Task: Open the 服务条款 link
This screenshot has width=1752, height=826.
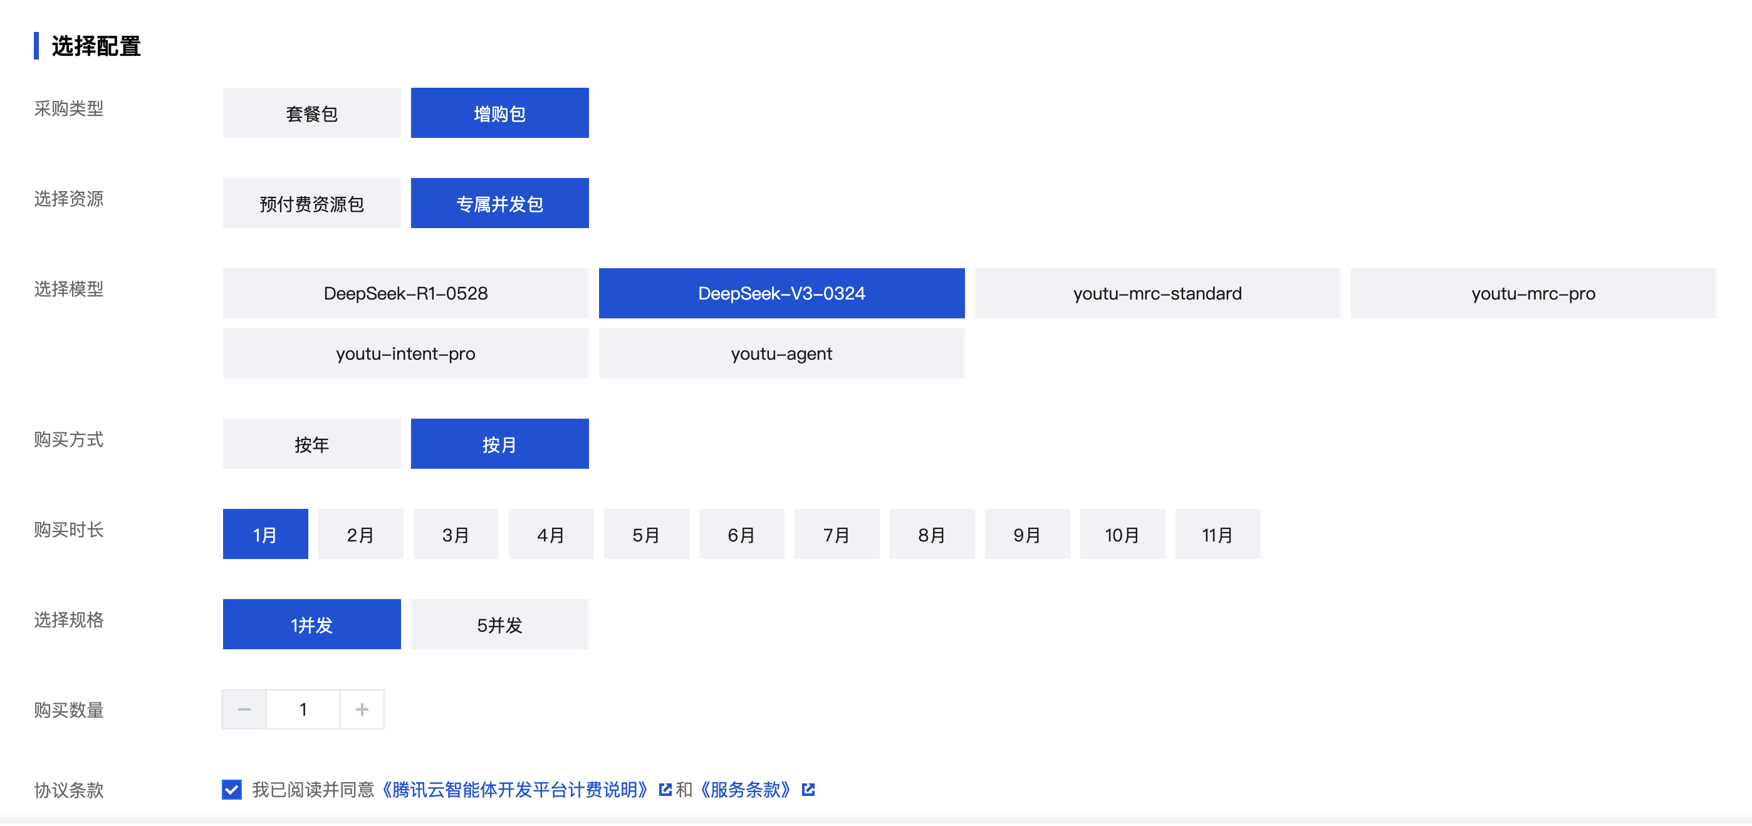Action: point(746,789)
